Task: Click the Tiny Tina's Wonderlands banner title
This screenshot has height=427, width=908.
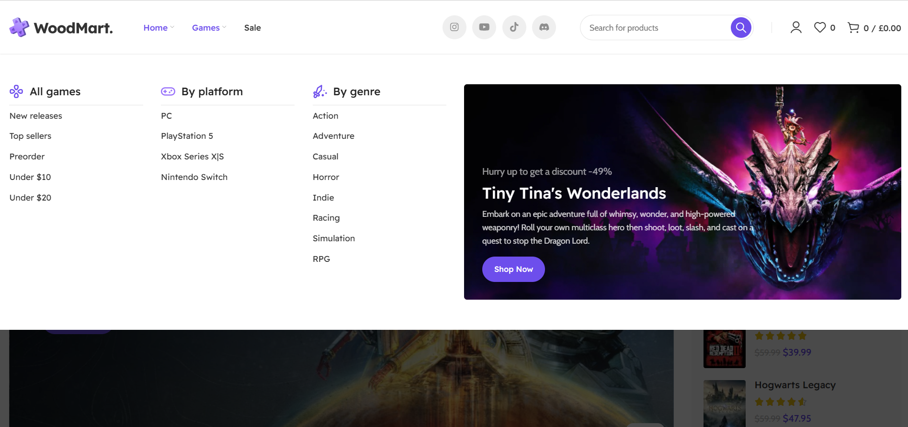Action: [x=574, y=193]
